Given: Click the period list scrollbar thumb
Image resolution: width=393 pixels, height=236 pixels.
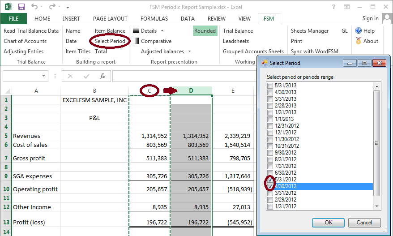Looking at the screenshot, I should pyautogui.click(x=377, y=143).
